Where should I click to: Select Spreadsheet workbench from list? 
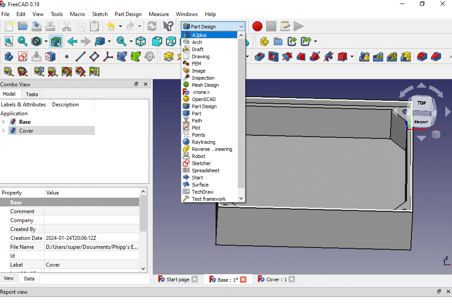(209, 170)
